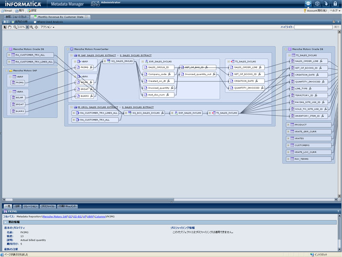This screenshot has width=342, height=257.
Task: Click the small icon left of lineage help
Action: click(x=334, y=22)
